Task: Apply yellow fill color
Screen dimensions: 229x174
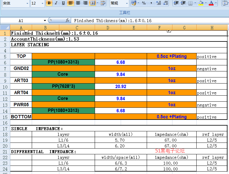Action: point(201,3)
